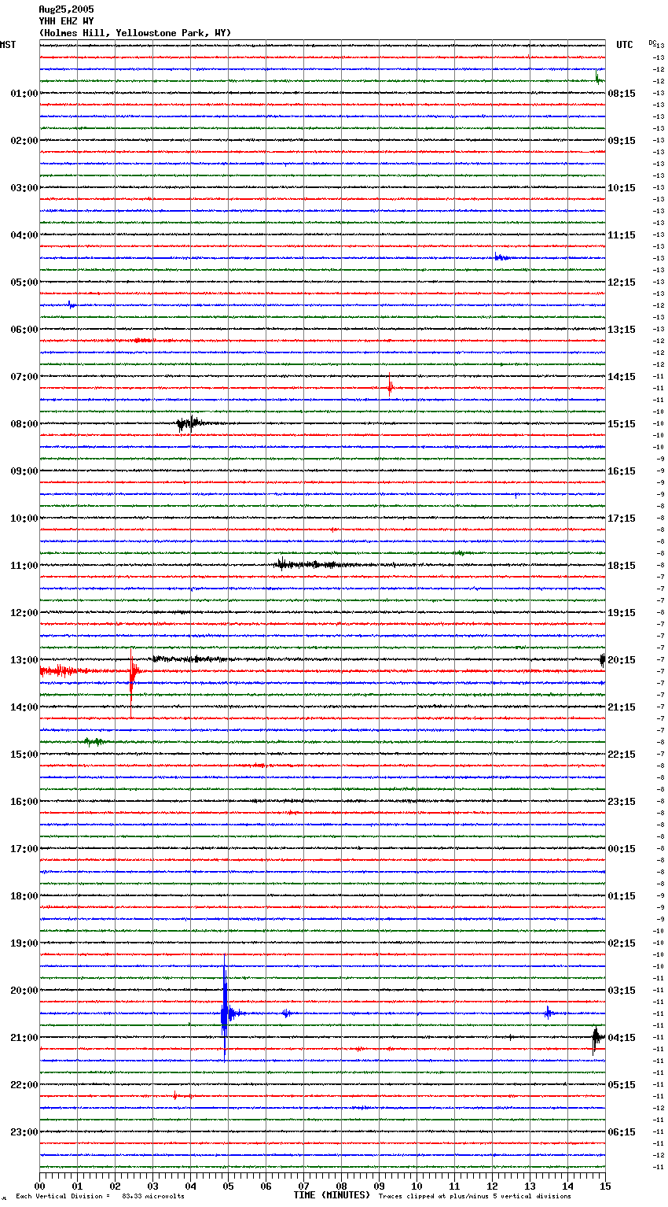Image resolution: width=668 pixels, height=1207 pixels.
Task: Click minute tick "12" on time axis
Action: point(492,1186)
